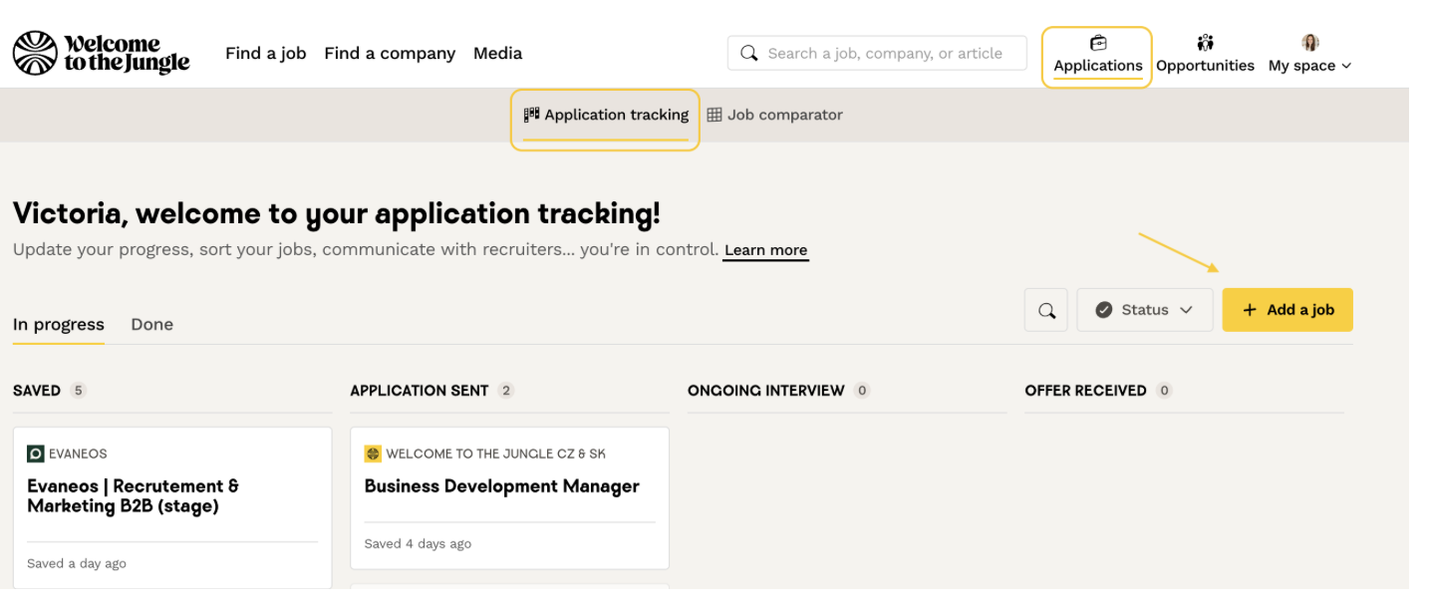The height and width of the screenshot is (612, 1429).
Task: Open the Application tracking tab
Action: 606,115
